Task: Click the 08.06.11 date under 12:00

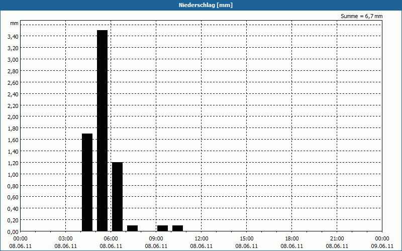Action: point(202,246)
